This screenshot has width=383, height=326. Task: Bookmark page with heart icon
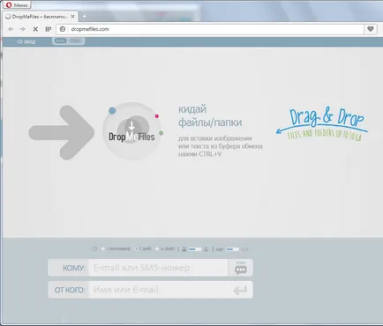(371, 29)
